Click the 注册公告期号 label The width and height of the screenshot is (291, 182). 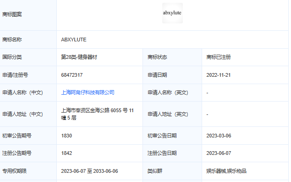[x=17, y=153]
